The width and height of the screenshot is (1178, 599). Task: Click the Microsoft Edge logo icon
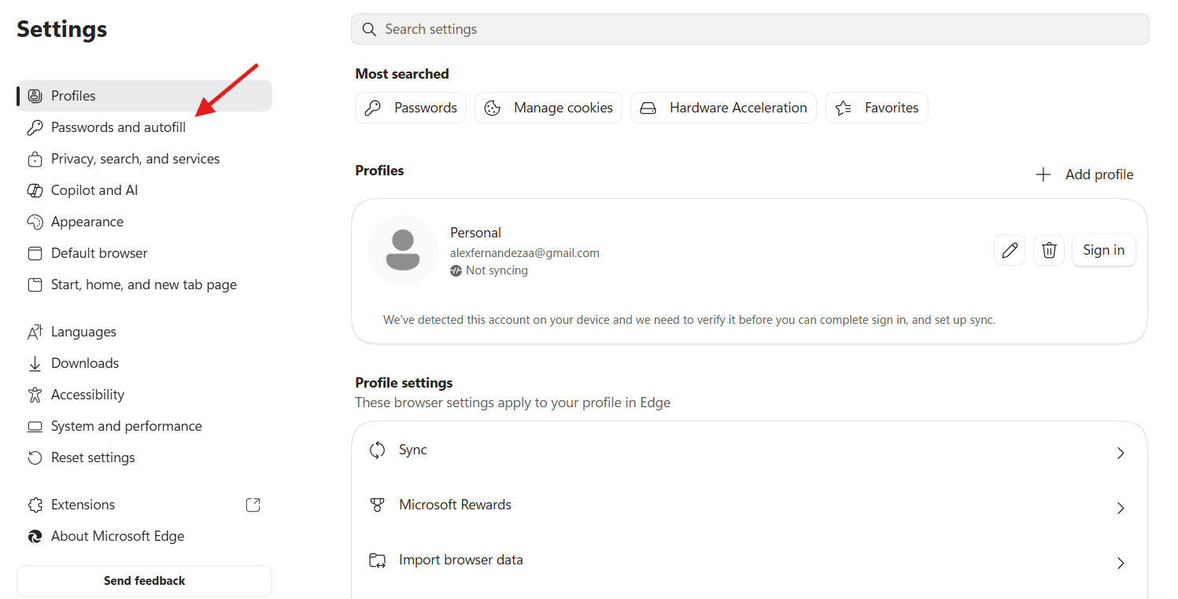coord(35,536)
